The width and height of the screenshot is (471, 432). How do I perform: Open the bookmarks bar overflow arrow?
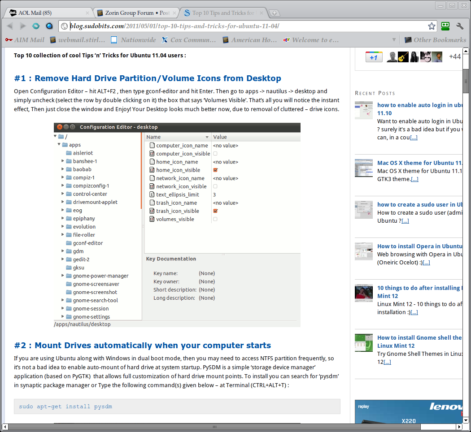(x=394, y=40)
